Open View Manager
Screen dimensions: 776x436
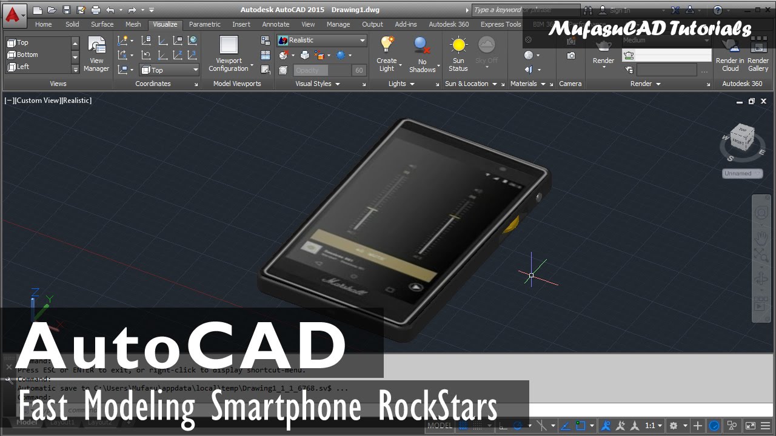[x=96, y=54]
